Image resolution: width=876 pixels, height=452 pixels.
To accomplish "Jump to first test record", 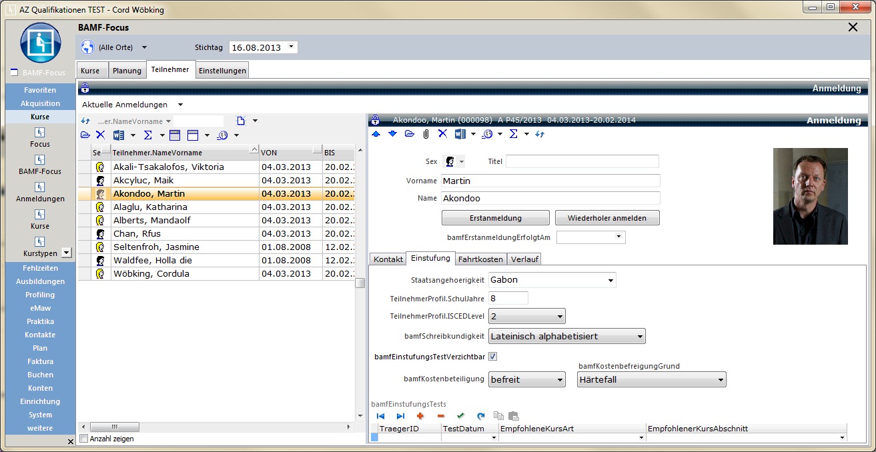I will click(x=380, y=415).
